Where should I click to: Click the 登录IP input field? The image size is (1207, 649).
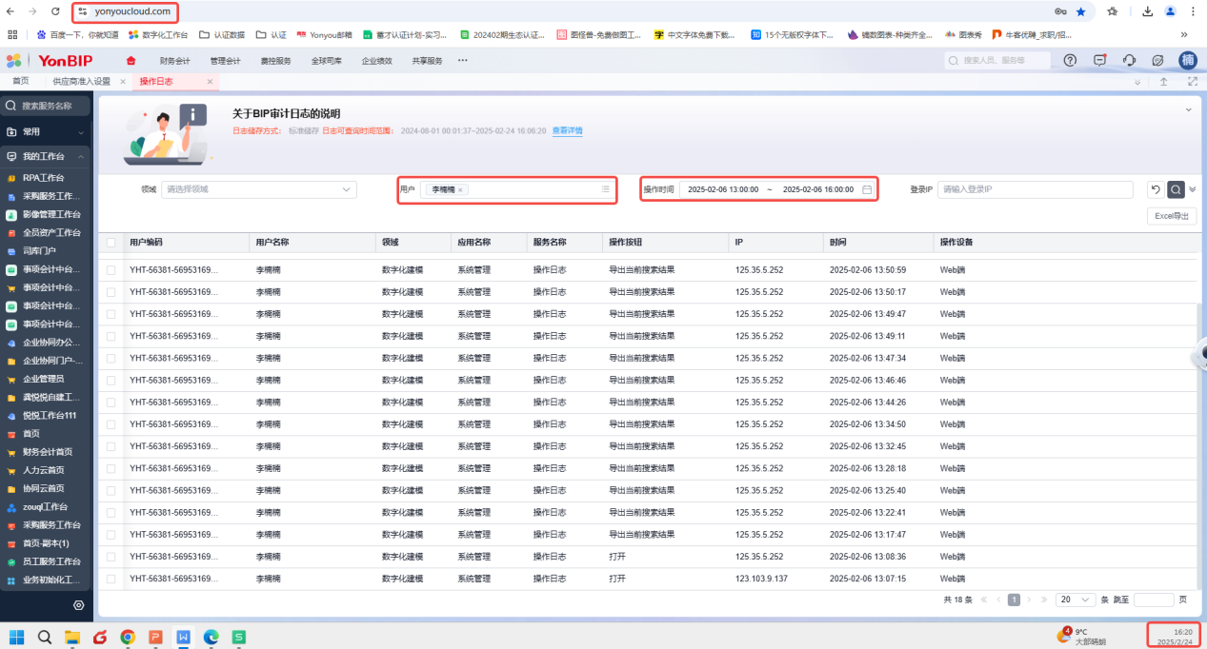click(x=1035, y=189)
